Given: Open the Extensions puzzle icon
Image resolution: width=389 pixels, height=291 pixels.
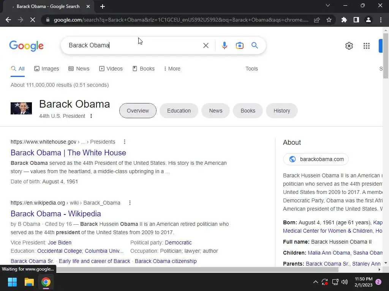Looking at the screenshot, I should 344,20.
